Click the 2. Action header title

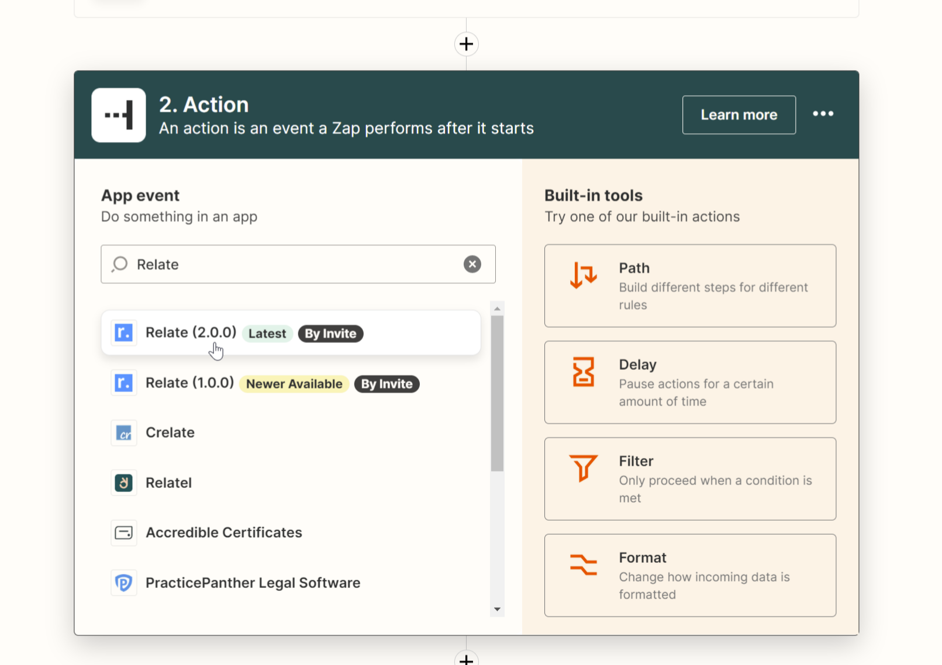pyautogui.click(x=204, y=105)
